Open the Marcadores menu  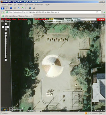coord(29,5)
